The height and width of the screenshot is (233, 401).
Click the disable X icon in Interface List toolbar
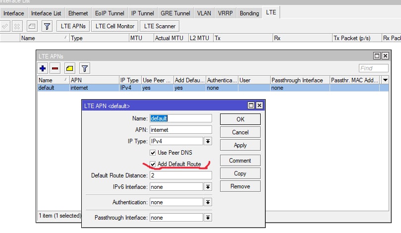[x=17, y=26]
